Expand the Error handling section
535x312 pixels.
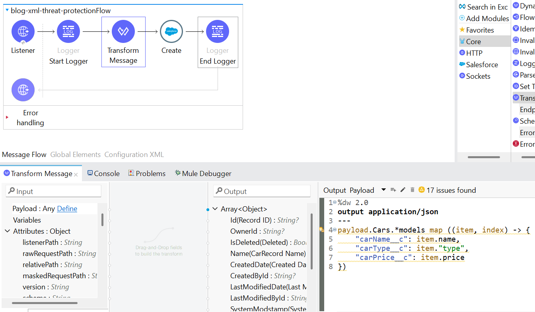(7, 117)
